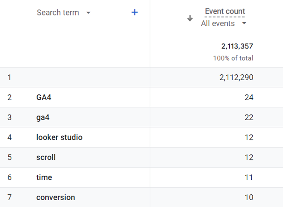Click event count 22 for ga4

tap(249, 117)
